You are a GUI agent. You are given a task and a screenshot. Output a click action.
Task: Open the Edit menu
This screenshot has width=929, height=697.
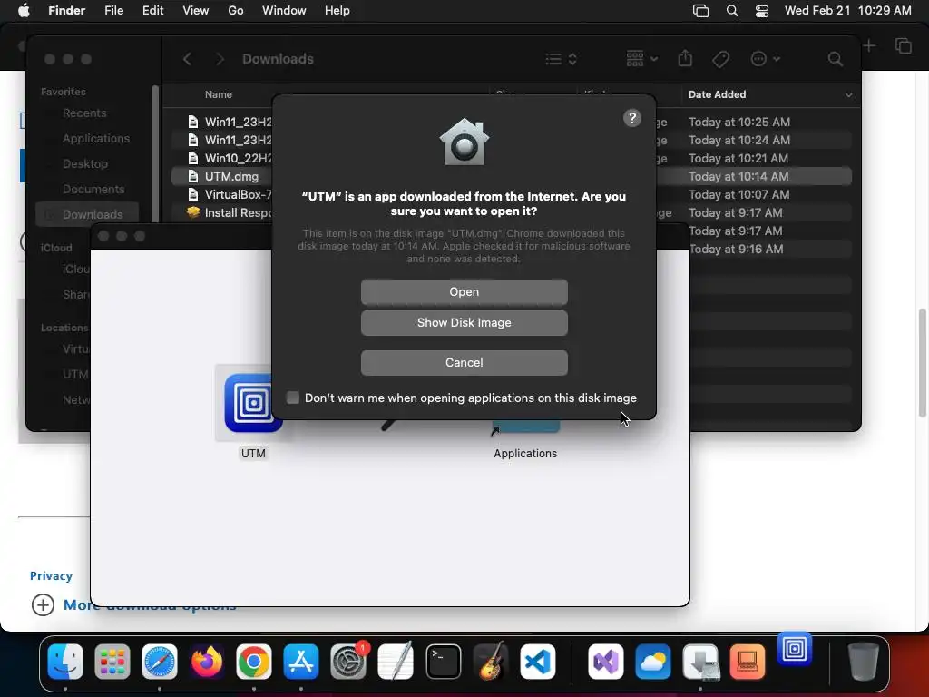152,11
